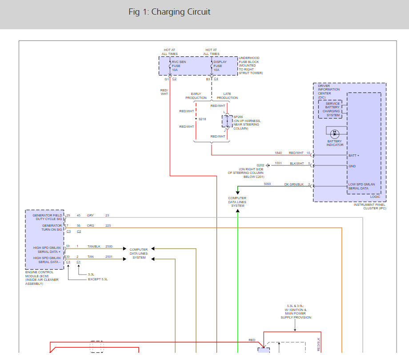Click the "LOGIC" label
Image resolution: width=409 pixels, height=362 pixels.
[x=375, y=197]
